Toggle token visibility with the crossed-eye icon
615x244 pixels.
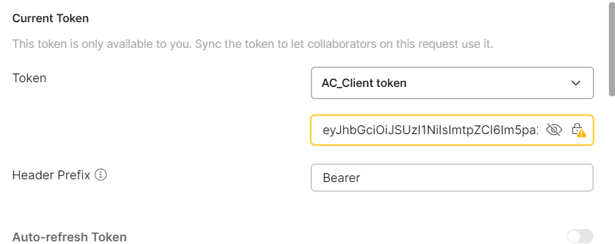[553, 129]
